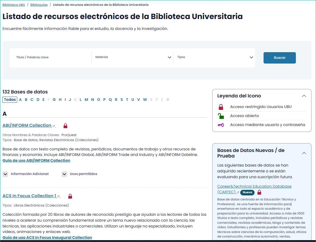Click the restricted access lock icon in the legend
This screenshot has width=316, height=242.
click(x=221, y=107)
